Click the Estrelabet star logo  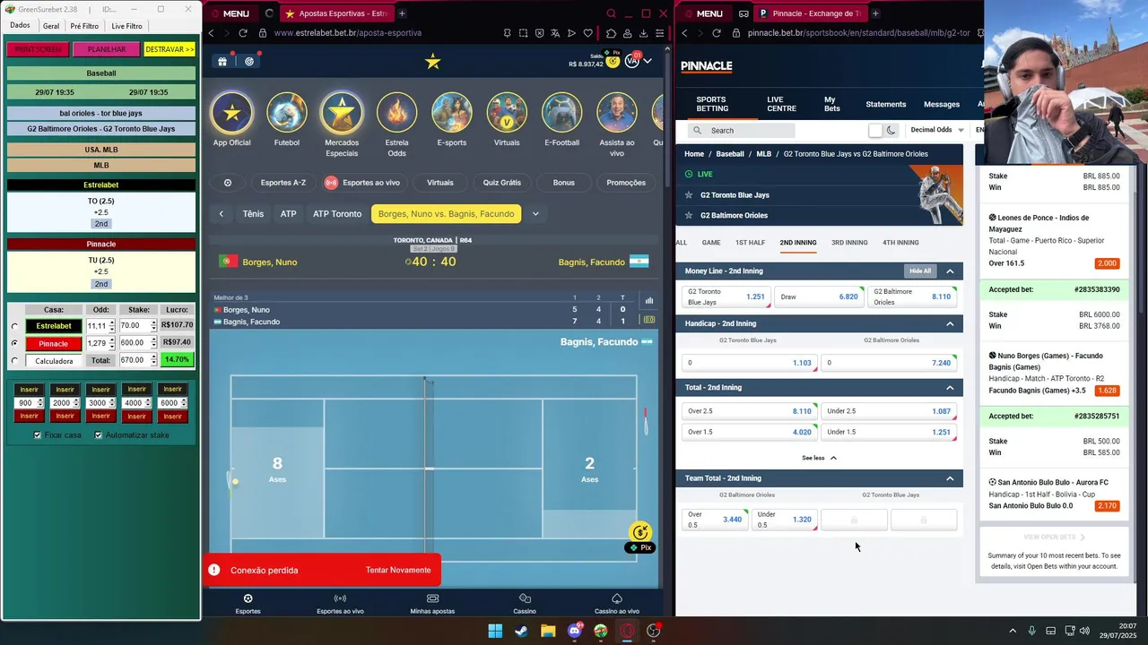pos(432,61)
